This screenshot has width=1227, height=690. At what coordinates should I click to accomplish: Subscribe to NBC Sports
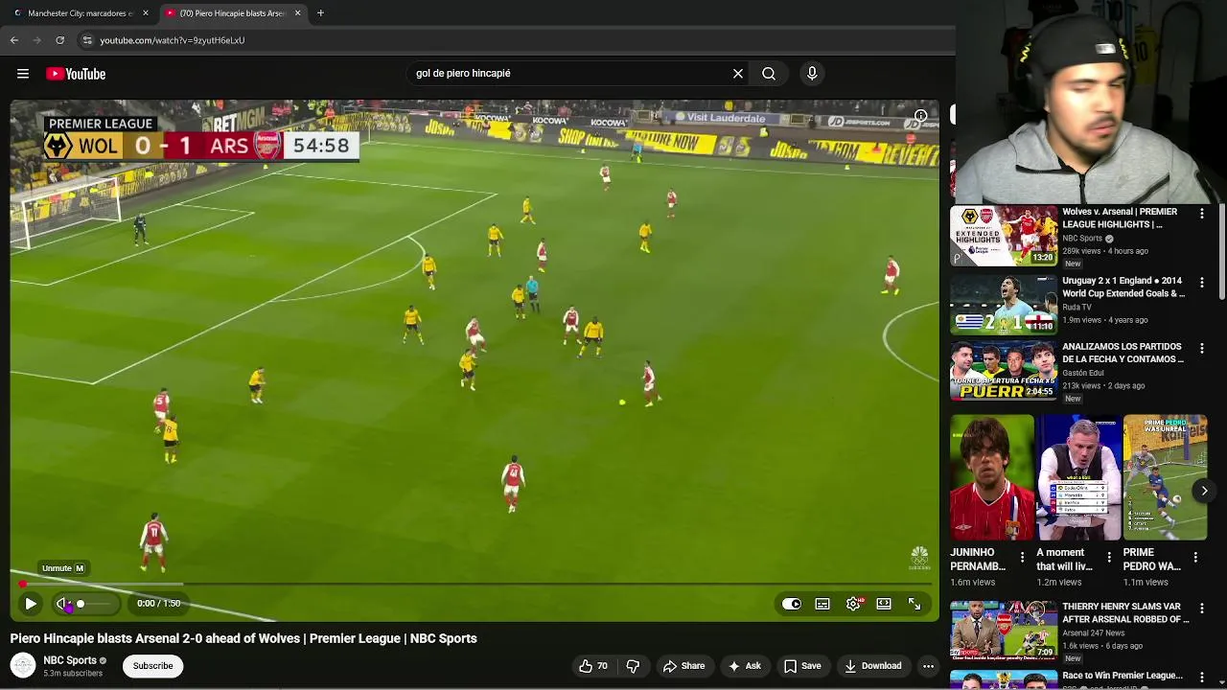tap(152, 666)
